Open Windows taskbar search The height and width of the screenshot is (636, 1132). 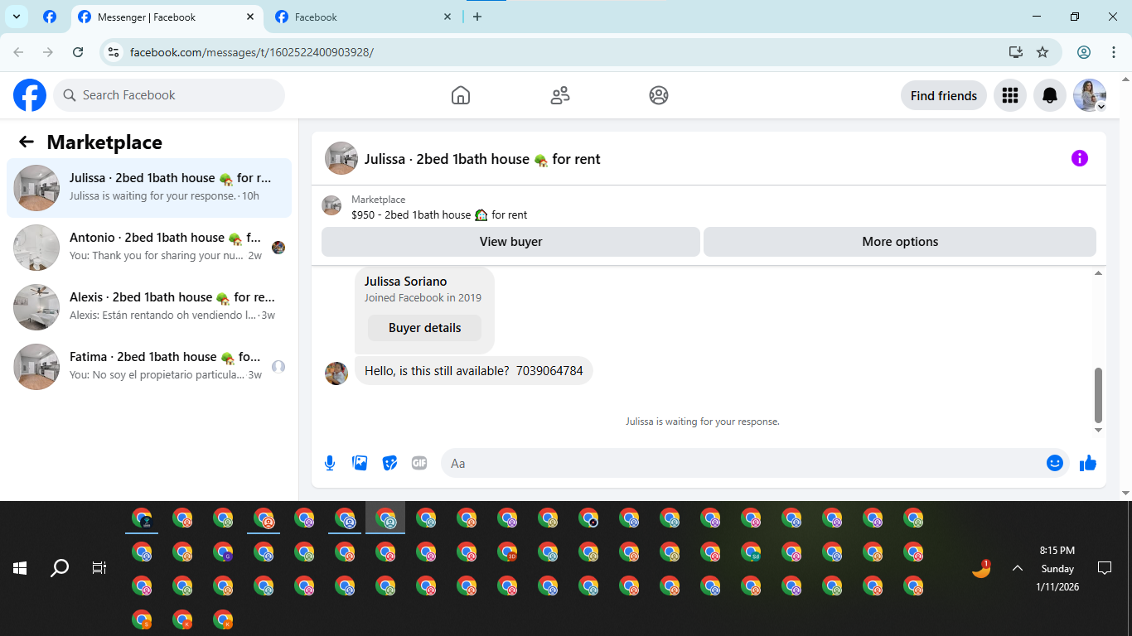(x=60, y=568)
